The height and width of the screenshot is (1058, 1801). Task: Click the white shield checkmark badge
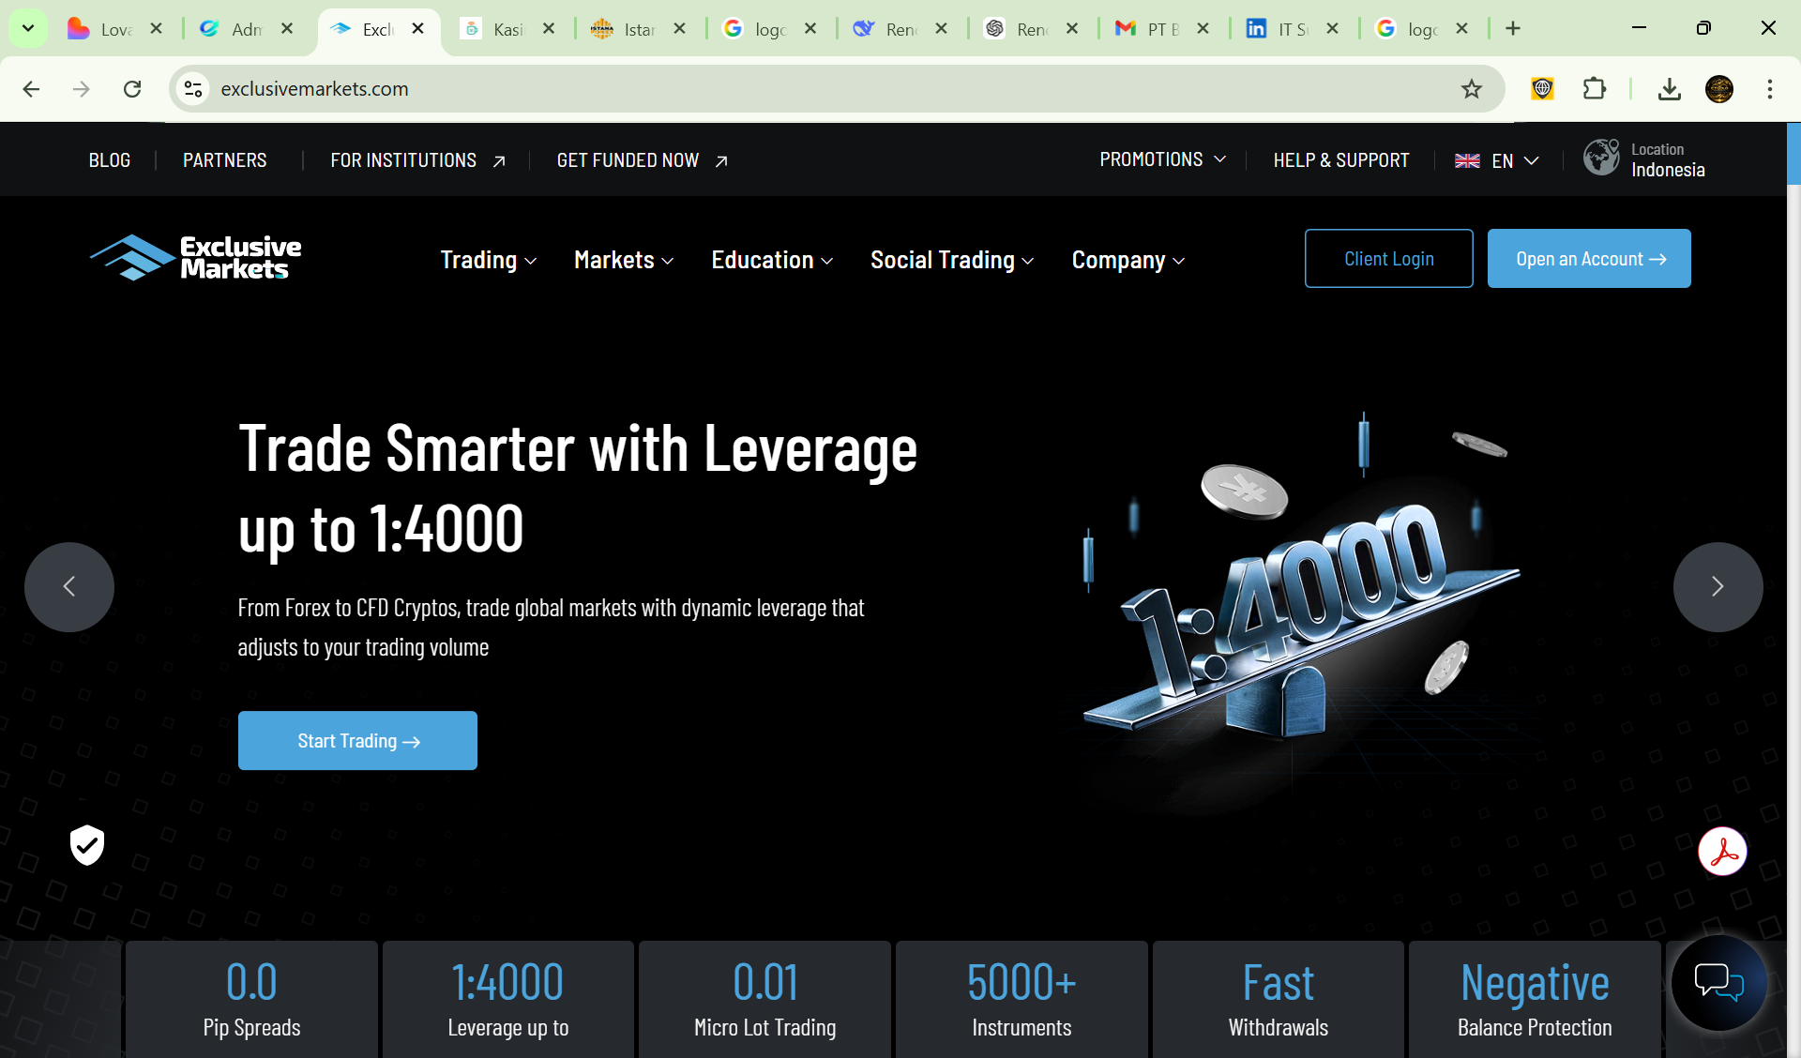(x=87, y=845)
